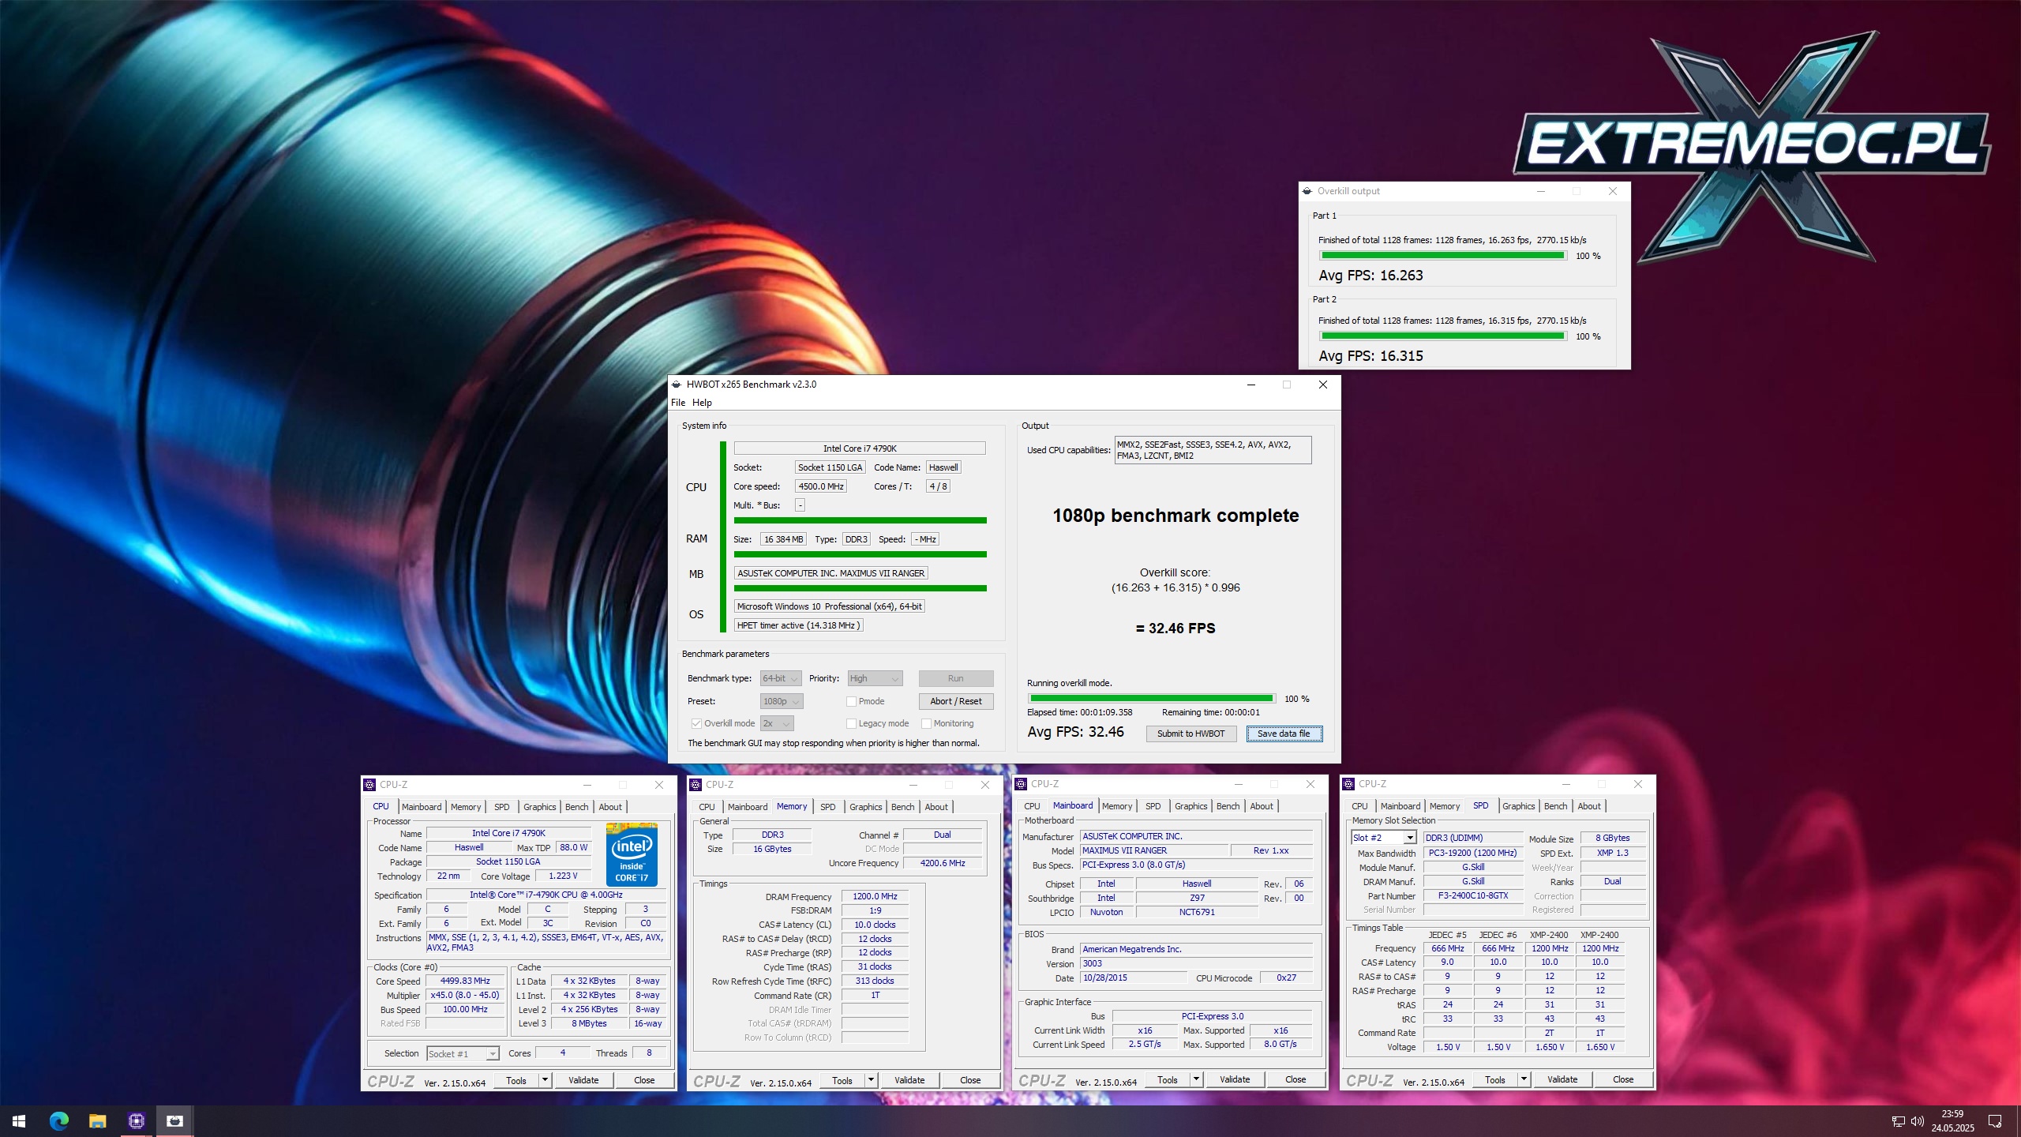Screen dimensions: 2021x1137
Task: Expand Tools dropdown arrow in CPU-Z Memory window
Action: click(x=871, y=1080)
